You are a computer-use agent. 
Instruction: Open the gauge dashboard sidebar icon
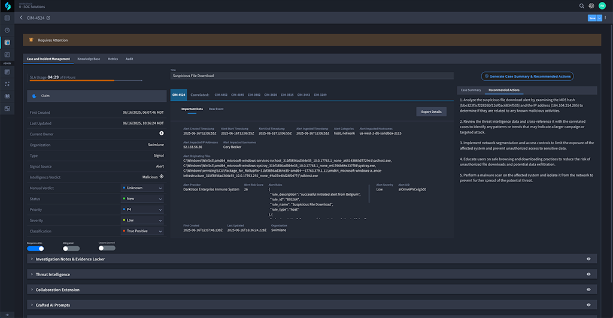pyautogui.click(x=7, y=30)
